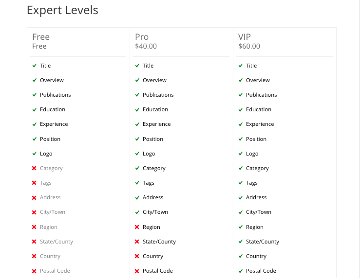Image resolution: width=361 pixels, height=278 pixels.
Task: Click the green check next to Postal Code in VIP column
Action: pos(240,271)
